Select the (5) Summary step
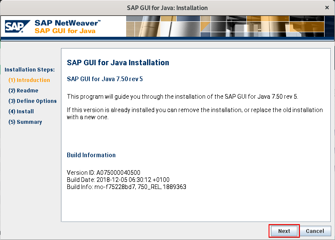This screenshot has width=335, height=240. [25, 122]
